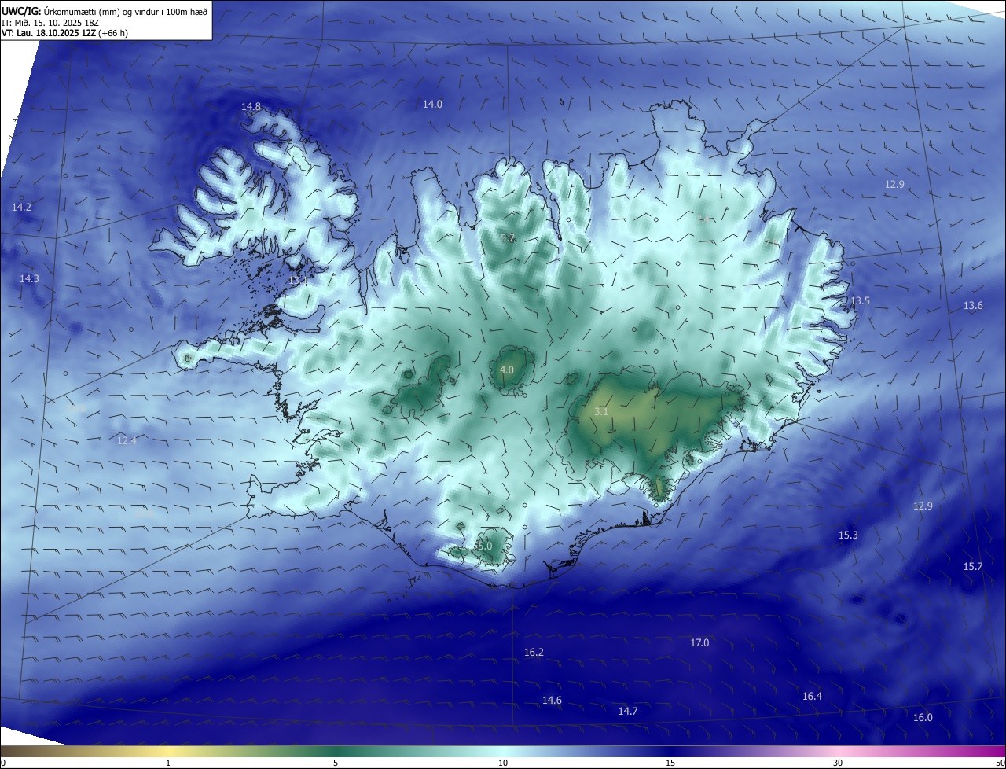Click the 14.2 map value
Screen dimensions: 1006x769
(x=21, y=207)
